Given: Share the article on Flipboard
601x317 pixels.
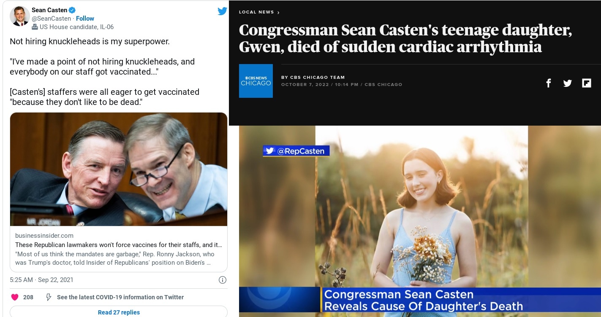Looking at the screenshot, I should point(587,83).
